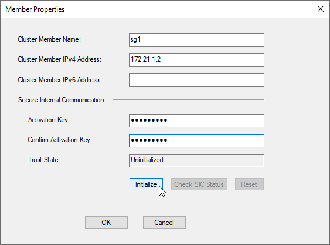The height and width of the screenshot is (245, 330).
Task: Confirm the dialog with OK
Action: tap(106, 222)
